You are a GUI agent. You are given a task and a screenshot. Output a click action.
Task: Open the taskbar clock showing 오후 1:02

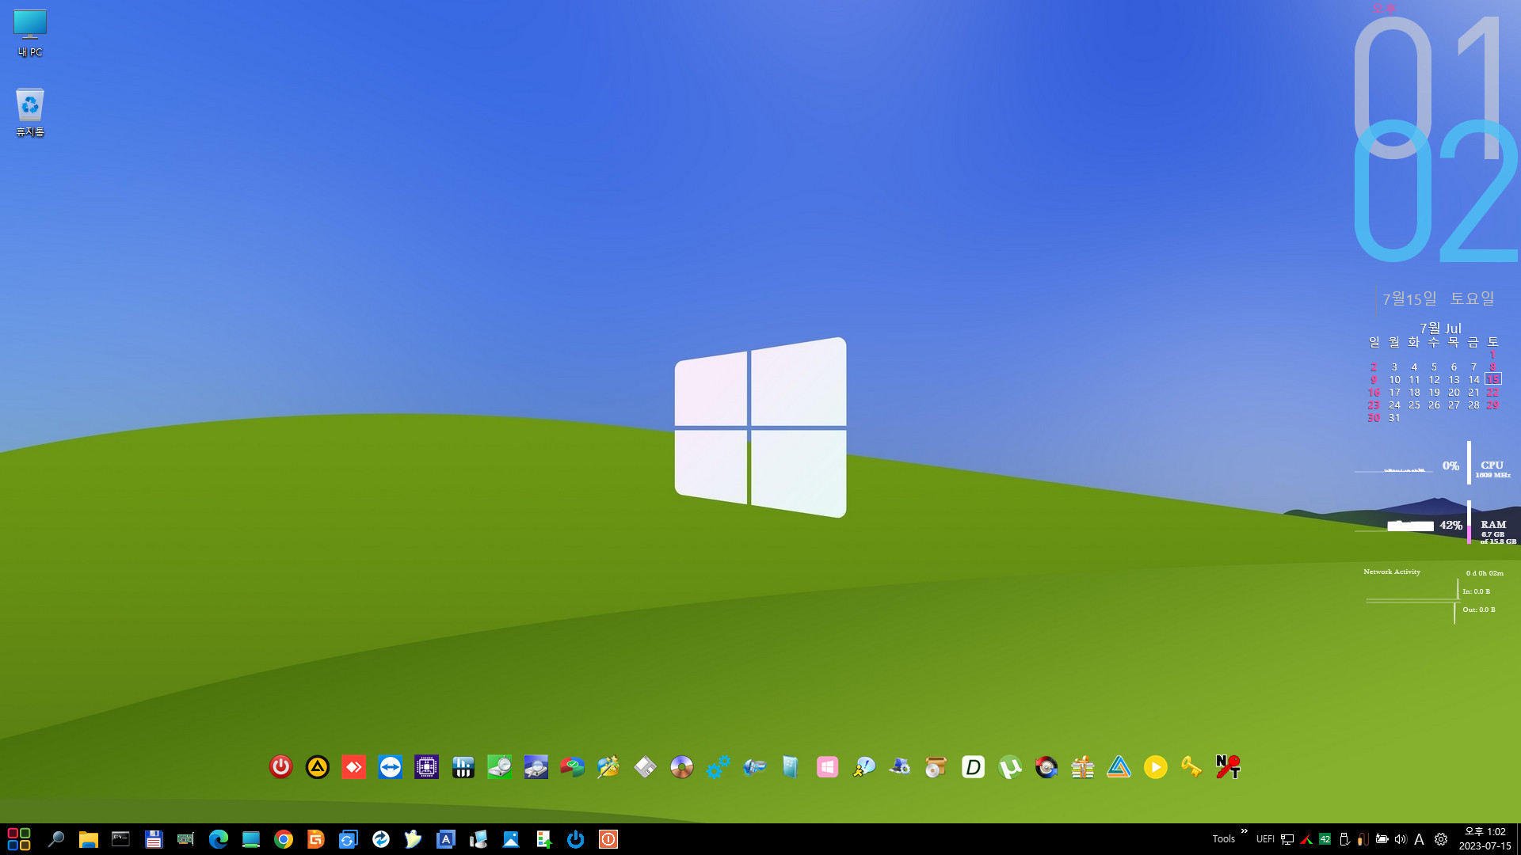coord(1485,839)
